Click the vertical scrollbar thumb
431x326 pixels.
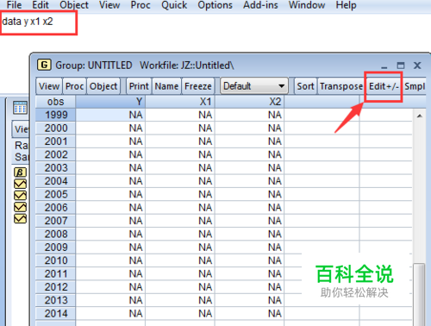419,294
